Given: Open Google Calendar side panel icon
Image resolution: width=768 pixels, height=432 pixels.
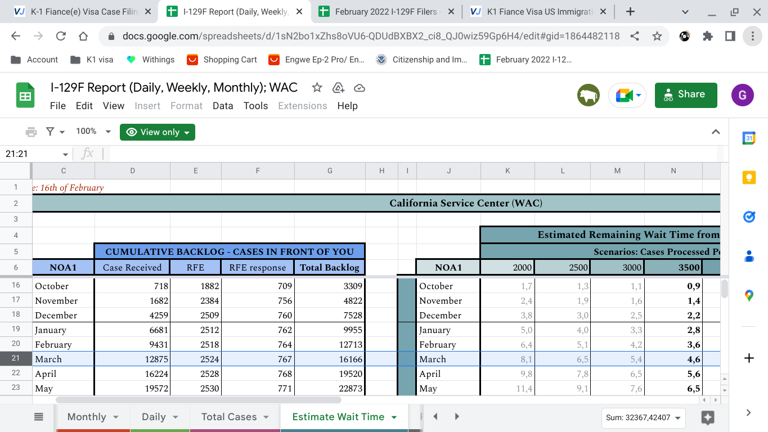Looking at the screenshot, I should coord(749,138).
